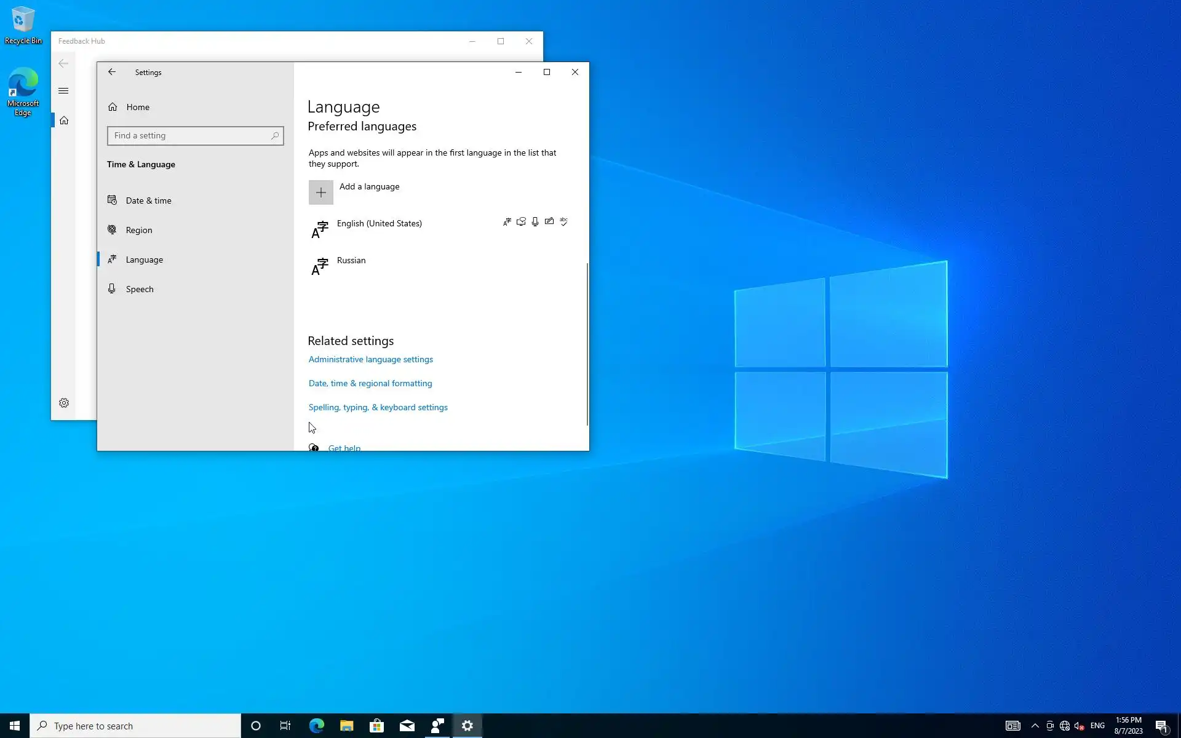Open the Feedback Hub settings gear
1181x738 pixels.
click(x=64, y=403)
